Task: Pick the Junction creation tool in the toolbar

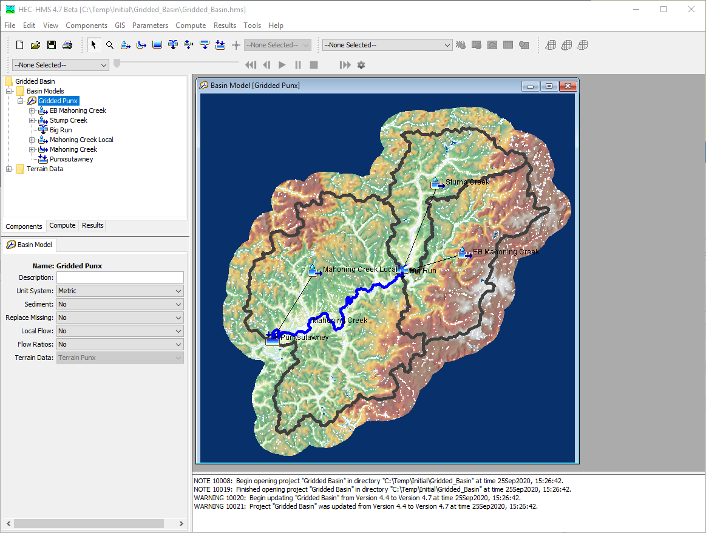Action: click(x=173, y=45)
